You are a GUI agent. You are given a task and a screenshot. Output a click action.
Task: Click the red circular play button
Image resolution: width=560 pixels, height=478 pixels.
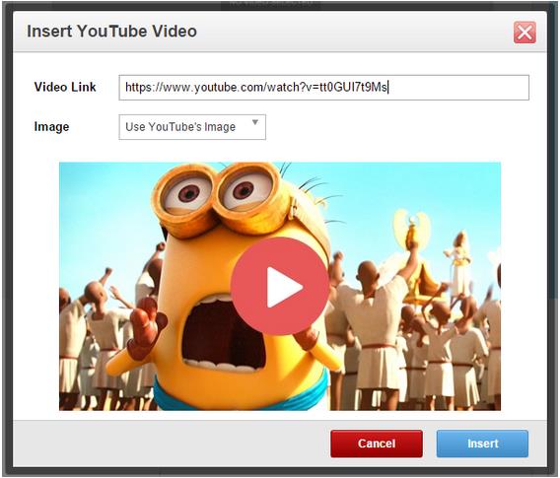click(280, 286)
